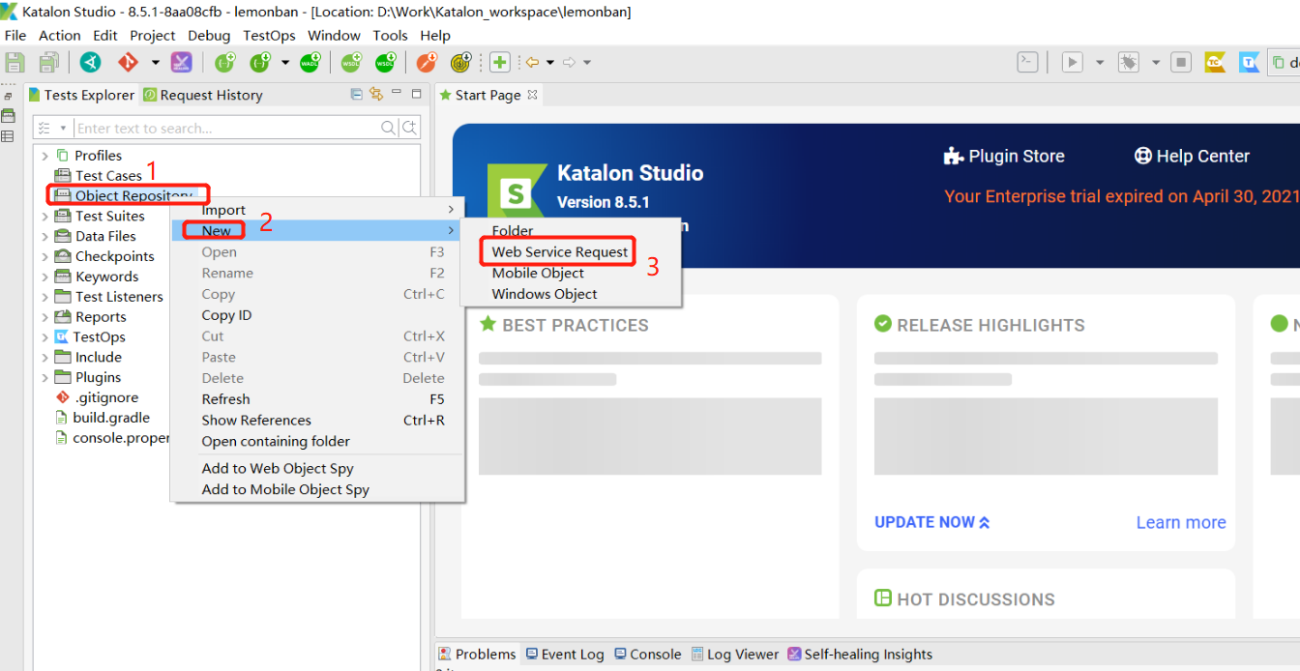Click the Link with Editor icon
Image resolution: width=1300 pixels, height=671 pixels.
376,95
